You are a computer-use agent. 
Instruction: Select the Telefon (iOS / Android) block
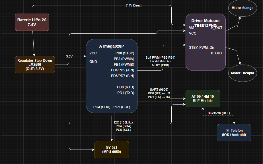pos(234,133)
